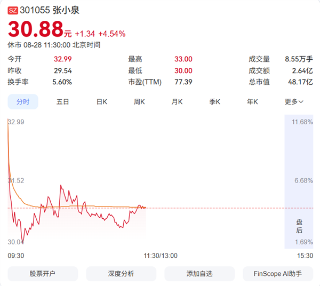The width and height of the screenshot is (320, 286).
Task: Click the red SZ exchange badge
Action: click(x=13, y=11)
